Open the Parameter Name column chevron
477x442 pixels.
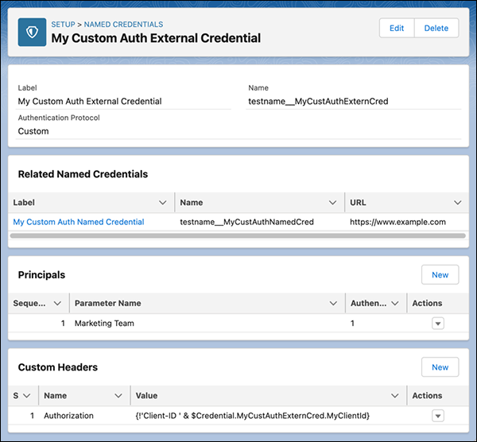333,303
